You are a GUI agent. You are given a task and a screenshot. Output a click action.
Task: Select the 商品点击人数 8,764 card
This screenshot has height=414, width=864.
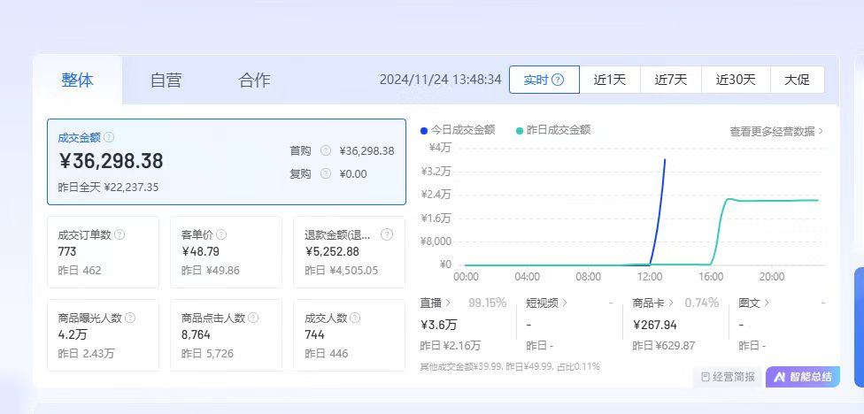[227, 335]
